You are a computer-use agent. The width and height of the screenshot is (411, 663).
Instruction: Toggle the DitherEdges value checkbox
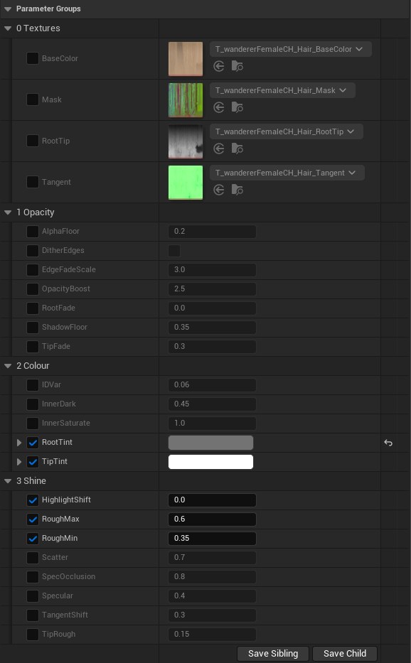[x=174, y=251]
